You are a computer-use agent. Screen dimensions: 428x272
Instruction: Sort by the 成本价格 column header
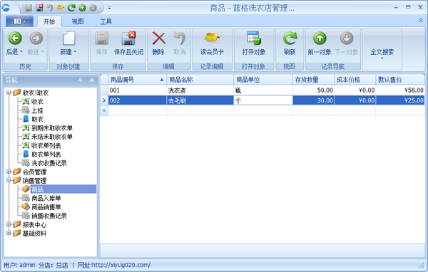[355, 80]
